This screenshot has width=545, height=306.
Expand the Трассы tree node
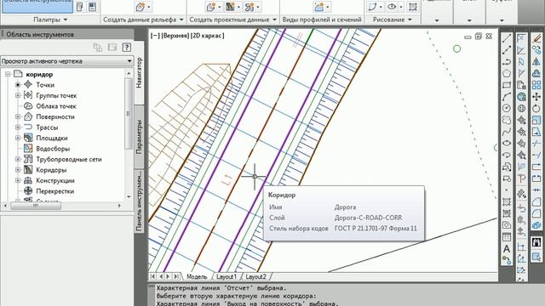tap(18, 127)
